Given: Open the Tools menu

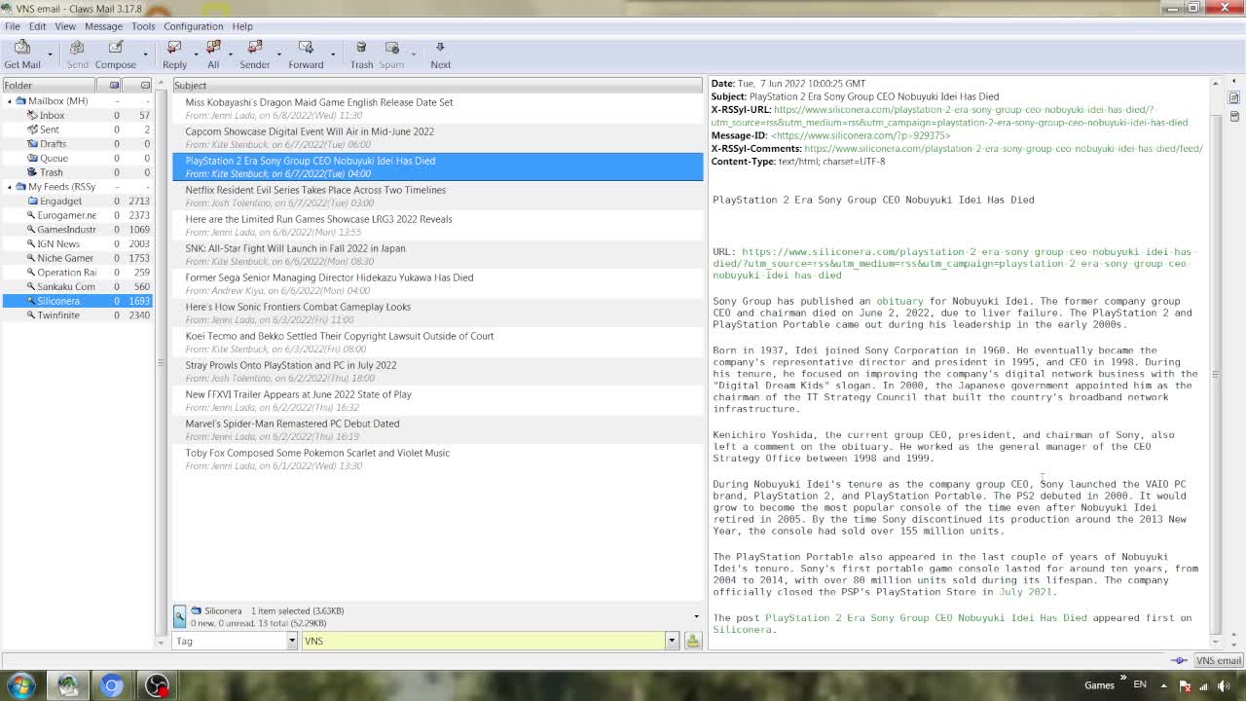Looking at the screenshot, I should click(x=143, y=26).
